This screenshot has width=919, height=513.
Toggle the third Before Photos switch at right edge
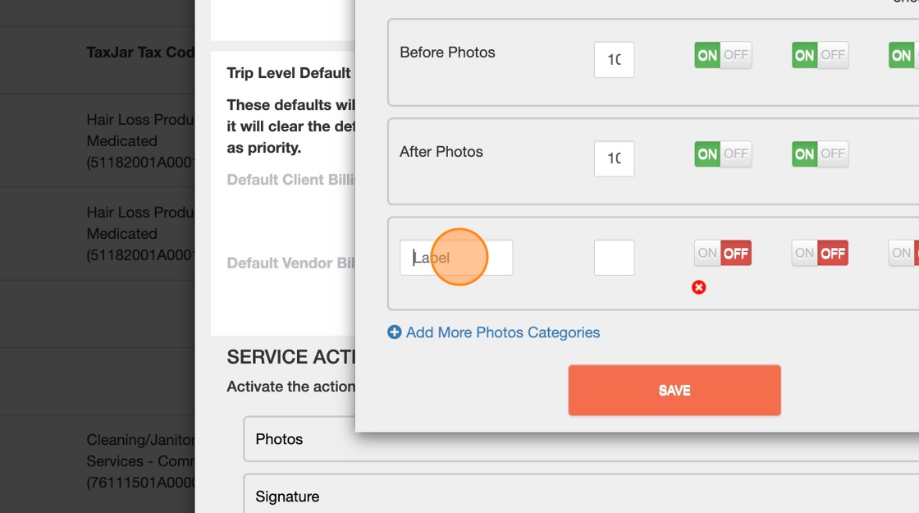(903, 55)
